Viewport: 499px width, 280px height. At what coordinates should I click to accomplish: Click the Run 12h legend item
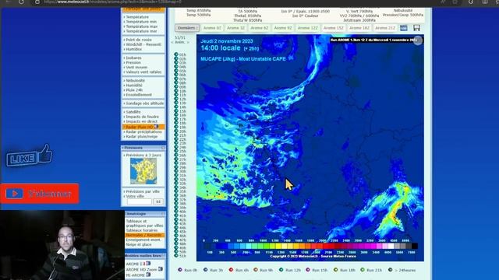coord(289,270)
